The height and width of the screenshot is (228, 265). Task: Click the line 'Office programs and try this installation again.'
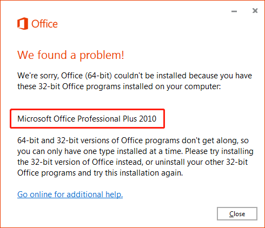click(100, 173)
